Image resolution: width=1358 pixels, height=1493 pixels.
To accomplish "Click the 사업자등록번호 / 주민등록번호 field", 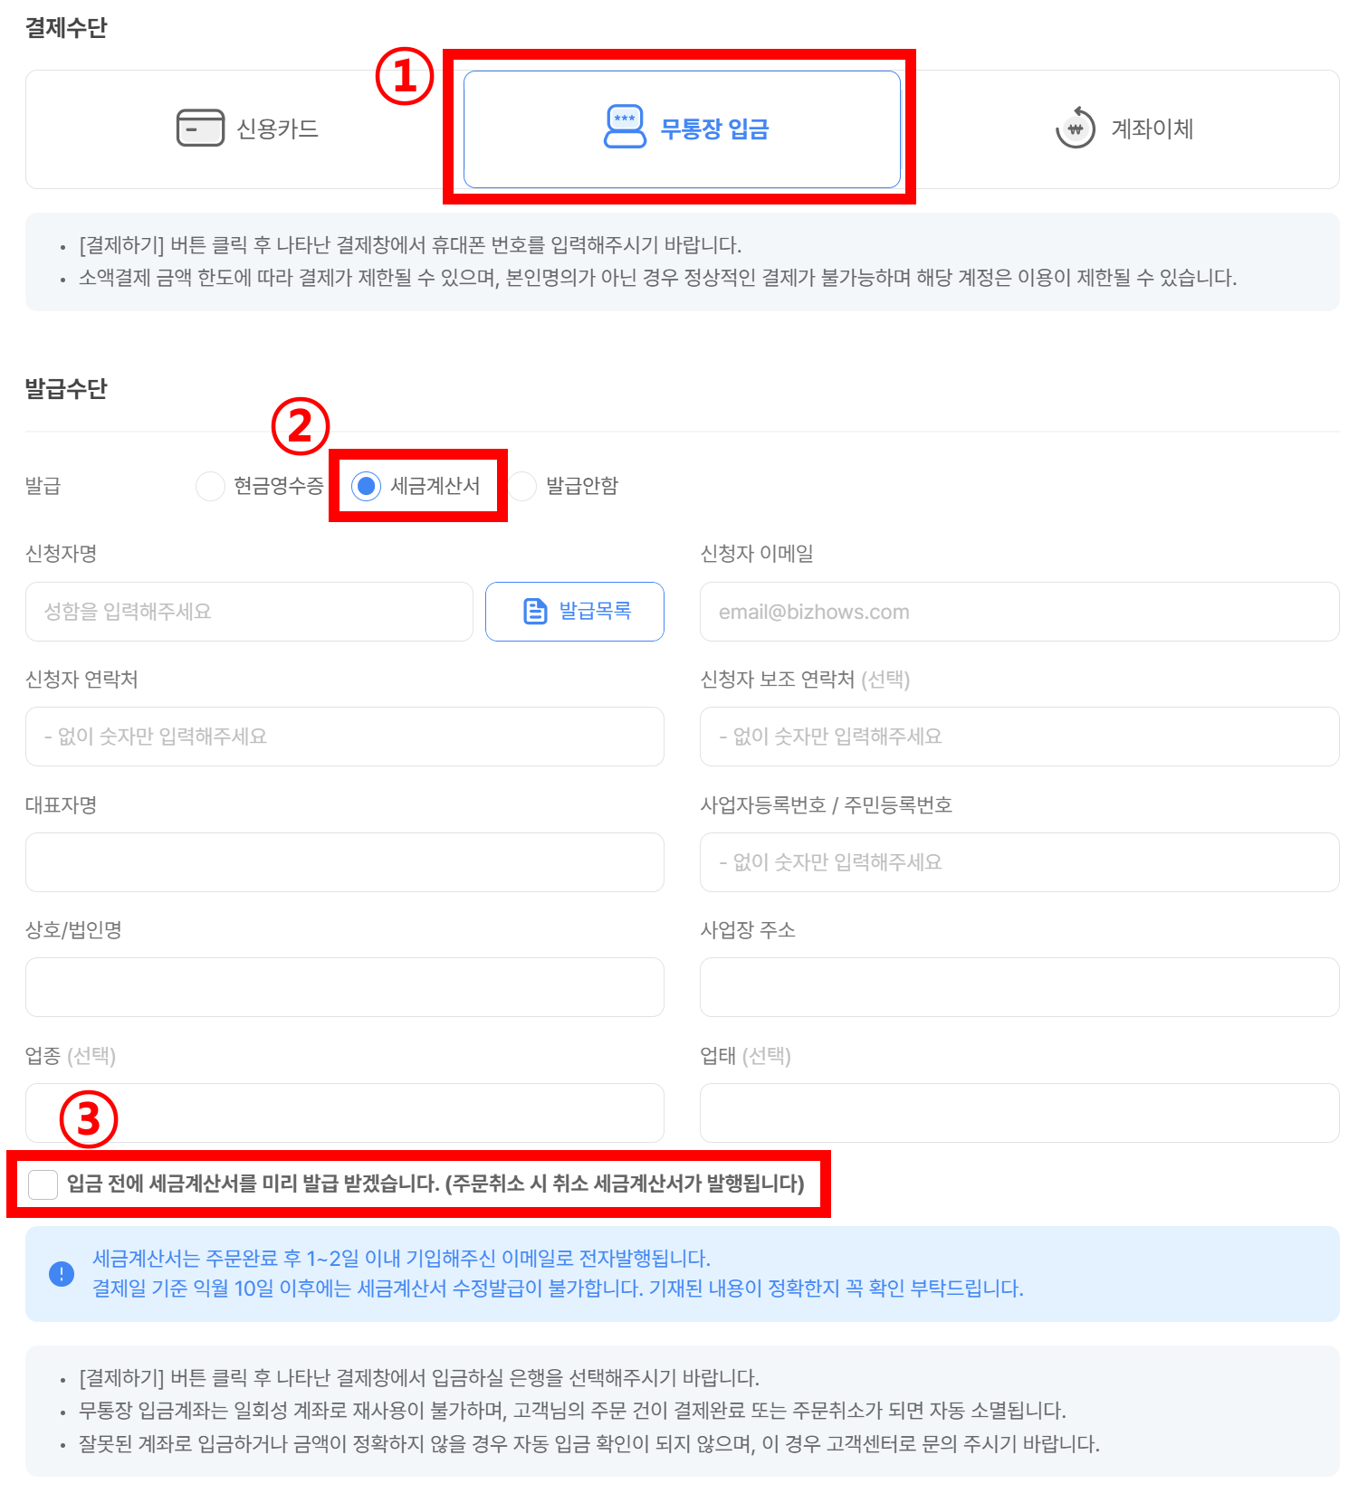I will [1019, 862].
